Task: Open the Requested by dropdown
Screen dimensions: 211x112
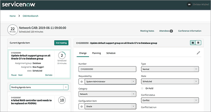Action: 110,81
